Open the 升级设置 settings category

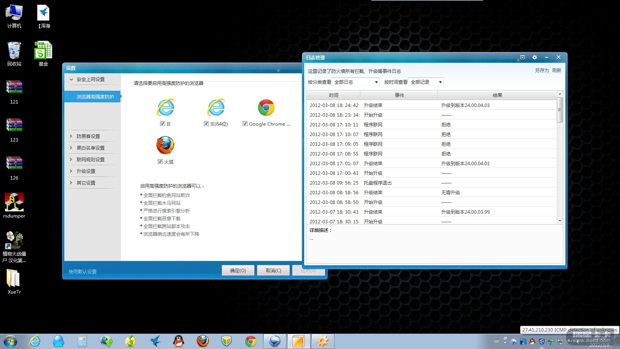tap(86, 171)
